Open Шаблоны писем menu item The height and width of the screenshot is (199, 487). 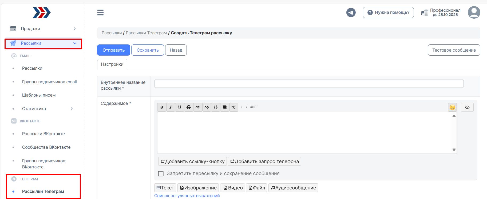coord(39,95)
